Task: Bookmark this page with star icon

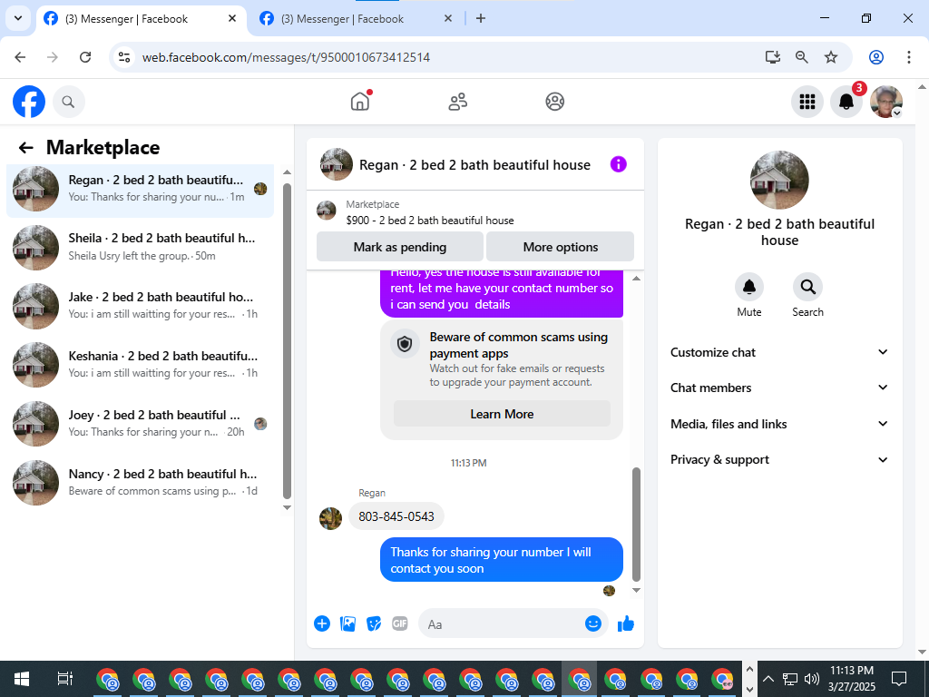Action: pos(831,57)
